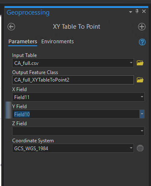Expand the Y Field dropdown arrow

(x=142, y=114)
